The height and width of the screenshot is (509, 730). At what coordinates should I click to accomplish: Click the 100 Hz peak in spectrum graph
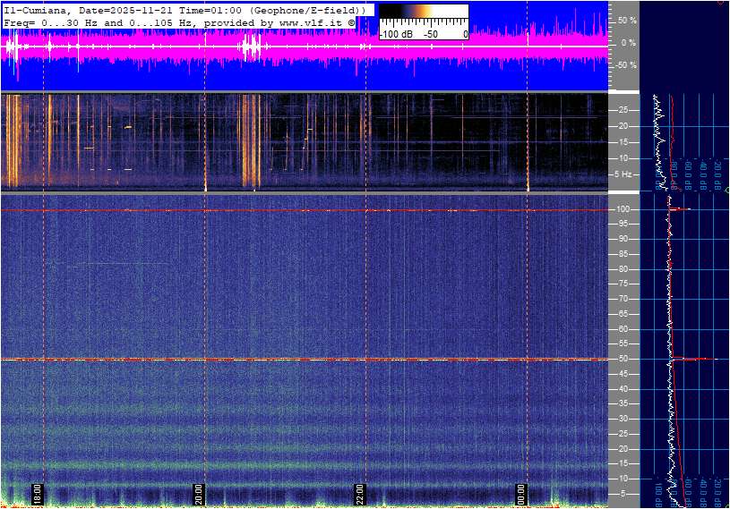pos(681,209)
